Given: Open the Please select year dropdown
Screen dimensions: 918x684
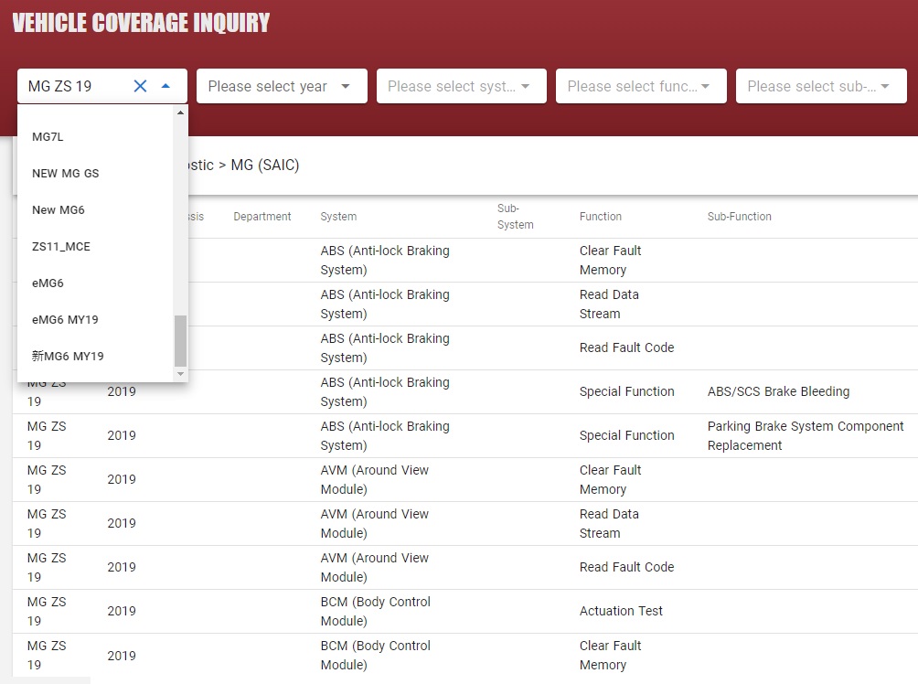Looking at the screenshot, I should coord(282,86).
